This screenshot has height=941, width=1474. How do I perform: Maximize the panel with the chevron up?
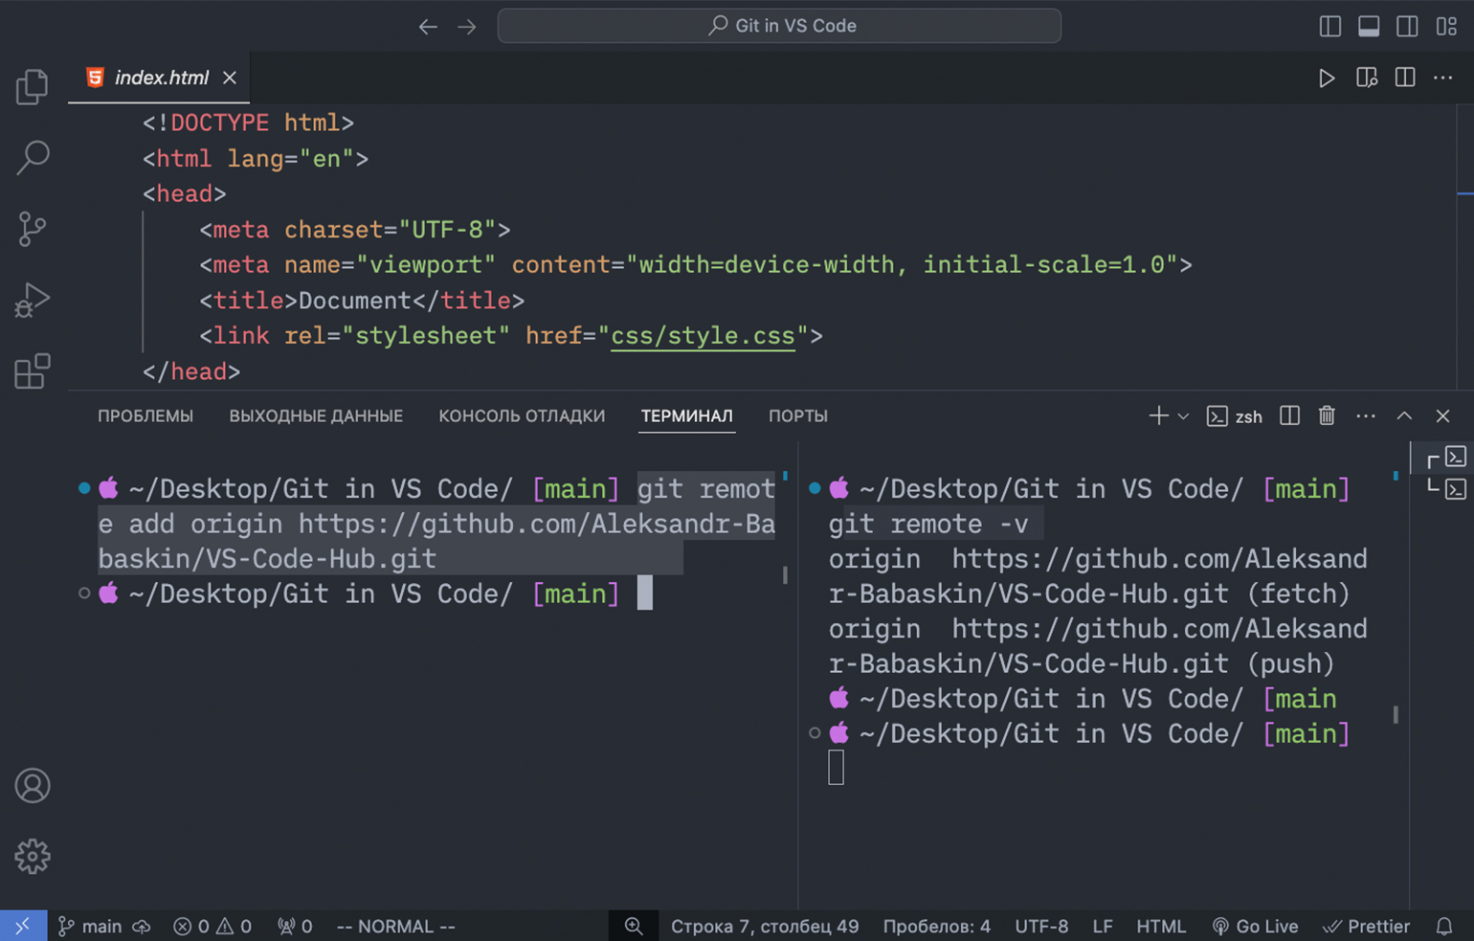1404,415
